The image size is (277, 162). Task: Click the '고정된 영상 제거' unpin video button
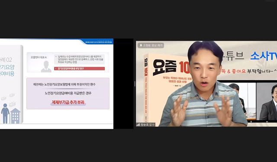tap(151, 45)
